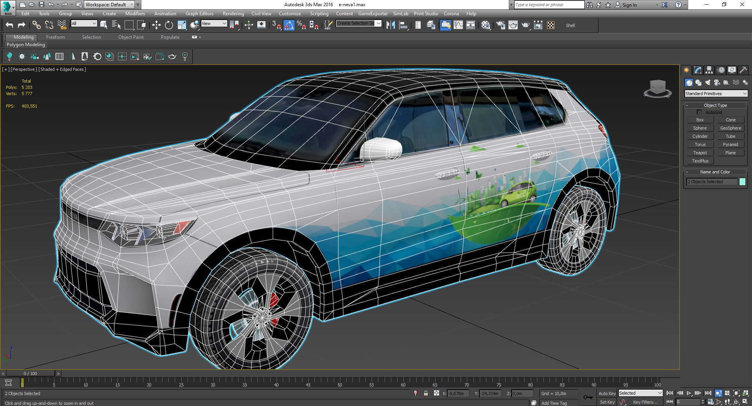
Task: Open the Rendering menu
Action: pos(233,13)
